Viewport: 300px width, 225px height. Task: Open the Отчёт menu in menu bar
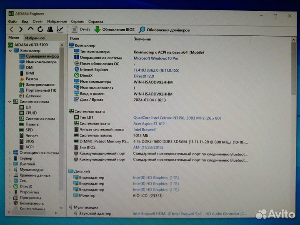click(37, 21)
